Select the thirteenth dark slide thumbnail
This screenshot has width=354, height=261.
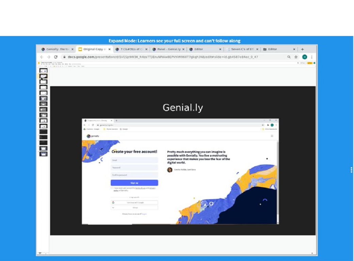tap(43, 137)
